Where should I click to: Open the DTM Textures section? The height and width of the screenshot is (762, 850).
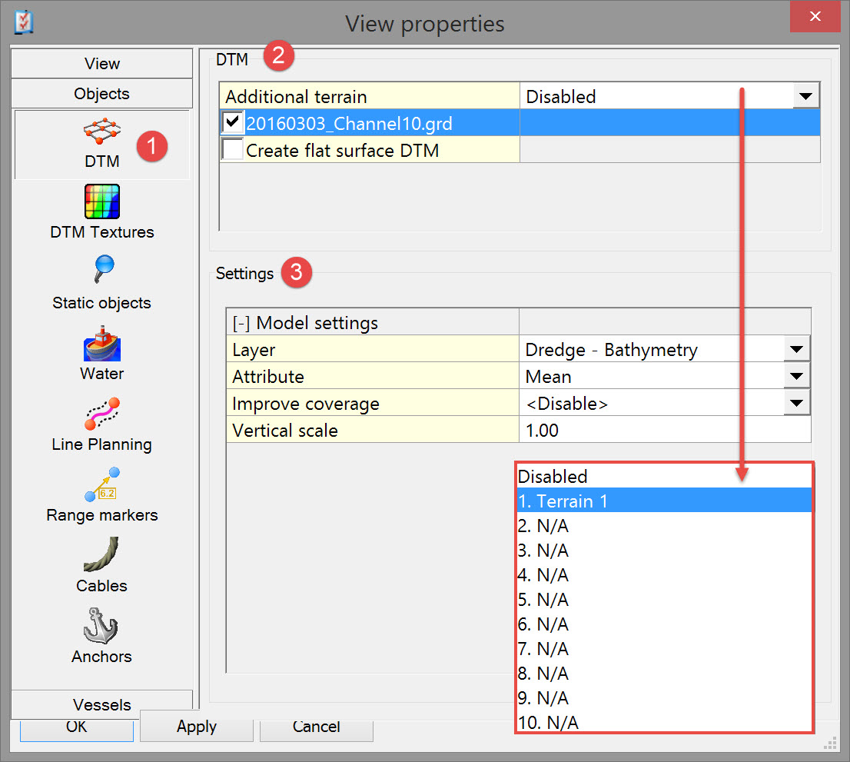pos(101,203)
